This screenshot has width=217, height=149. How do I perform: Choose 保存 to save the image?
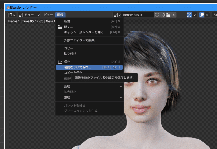point(89,62)
